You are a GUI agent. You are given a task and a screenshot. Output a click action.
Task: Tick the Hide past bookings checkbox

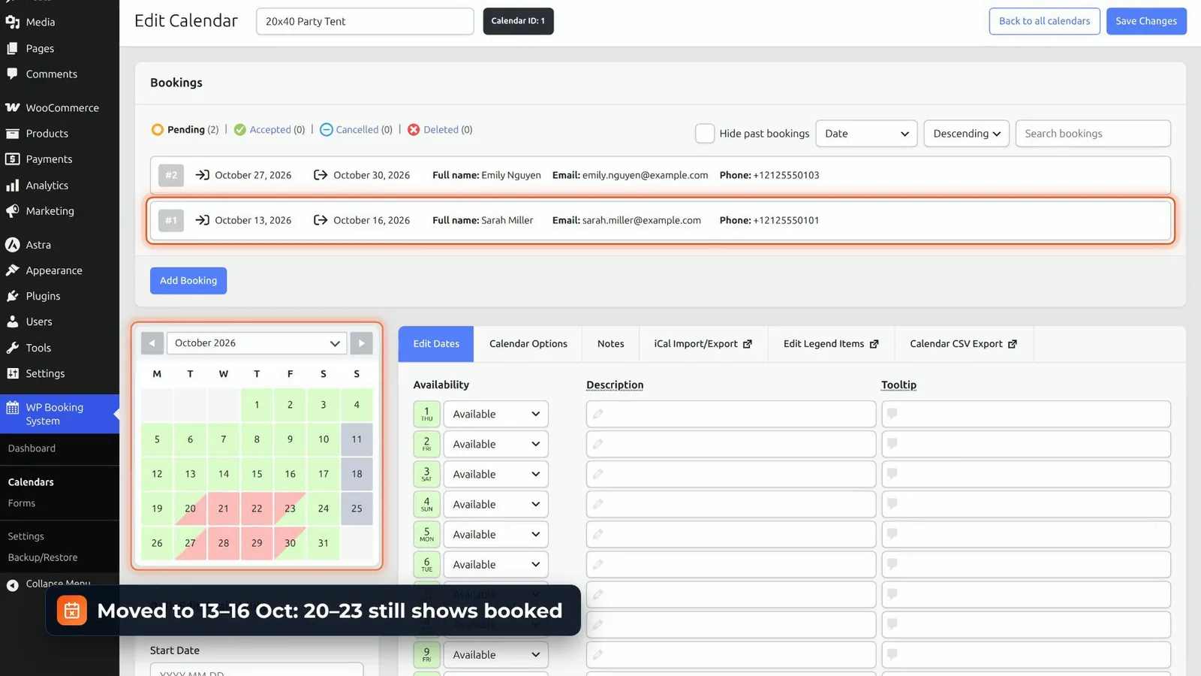click(x=705, y=134)
